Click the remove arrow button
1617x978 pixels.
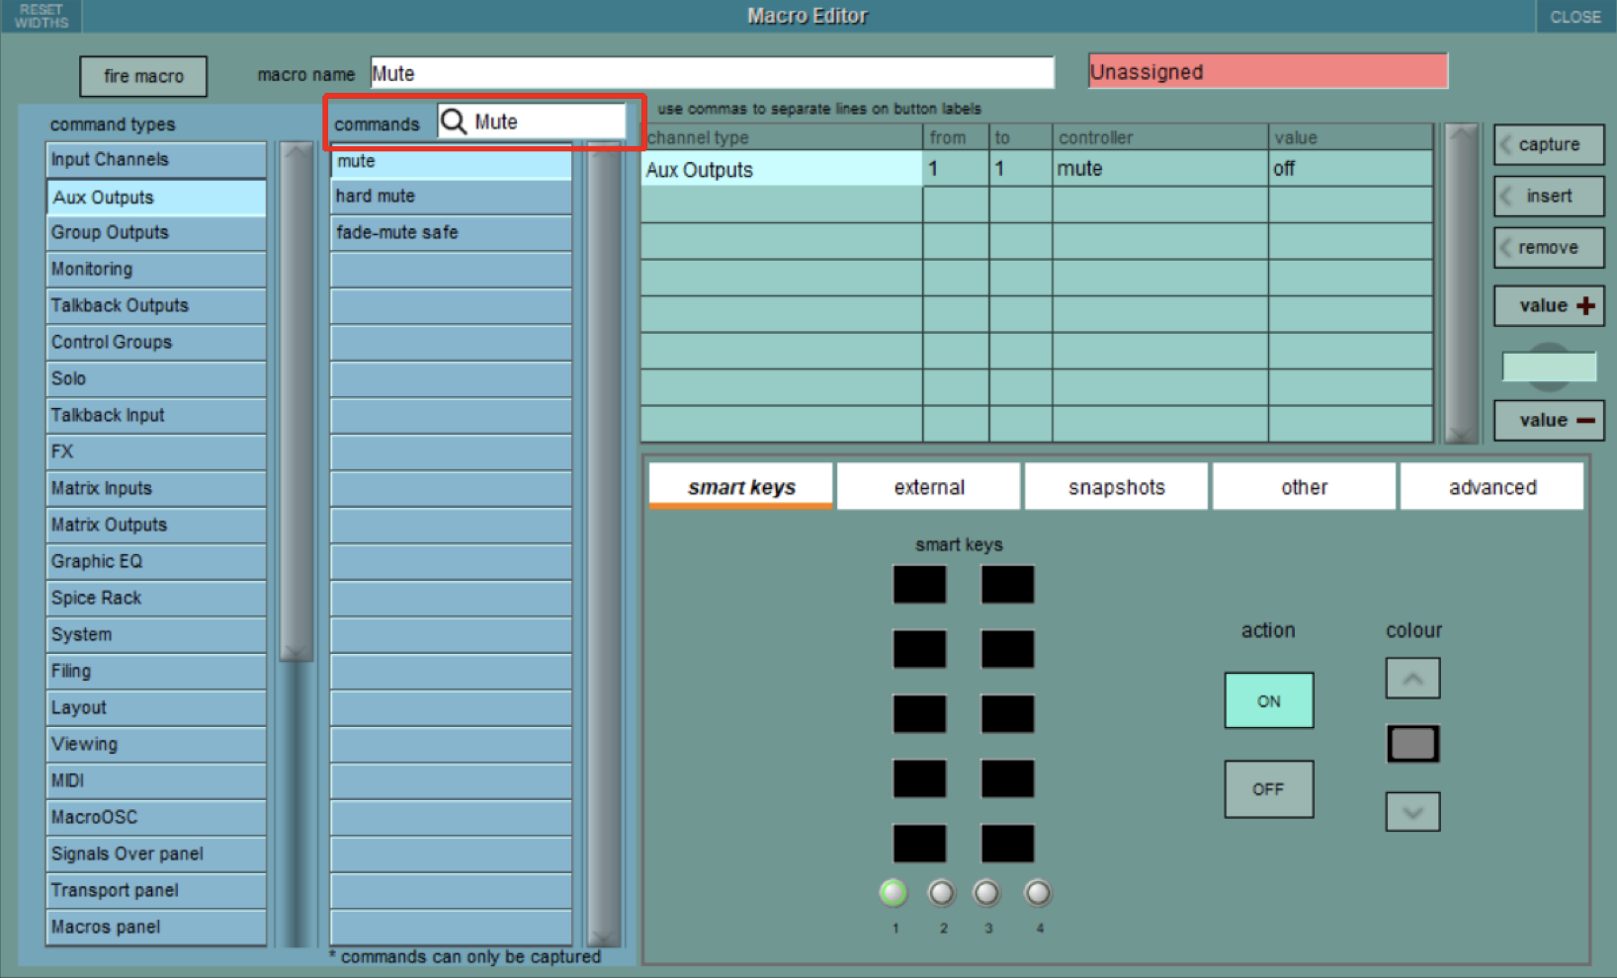click(1548, 248)
